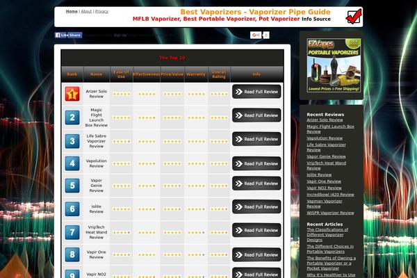This screenshot has width=417, height=278.
Task: Open Magic Flight Launch Box Review sidebar link
Action: tap(330, 129)
